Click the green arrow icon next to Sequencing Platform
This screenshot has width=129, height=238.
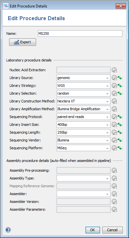click(x=120, y=148)
